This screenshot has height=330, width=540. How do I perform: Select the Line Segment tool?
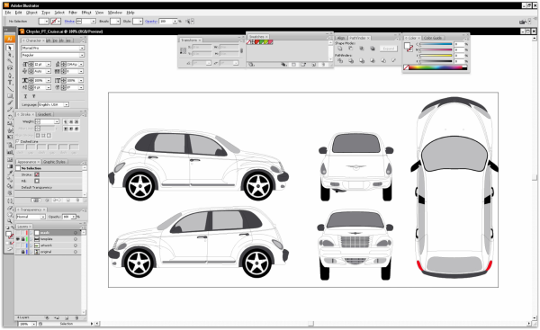pos(10,89)
